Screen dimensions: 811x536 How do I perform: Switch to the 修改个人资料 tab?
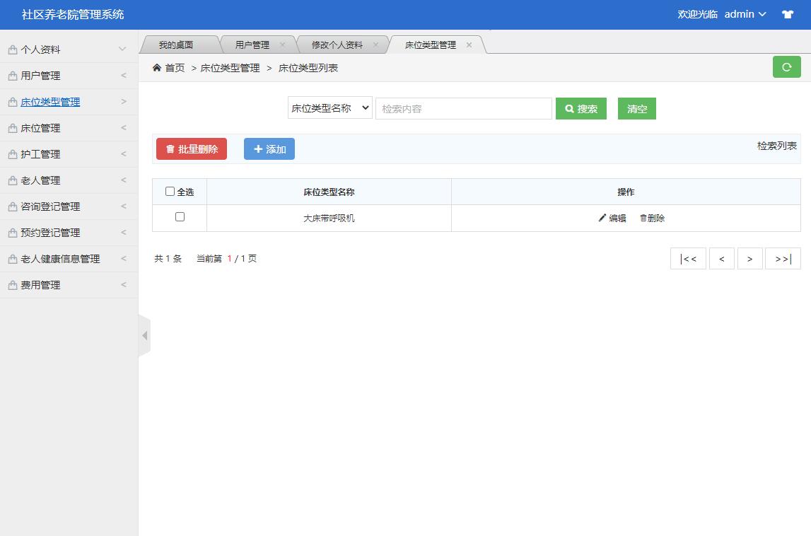(x=337, y=44)
